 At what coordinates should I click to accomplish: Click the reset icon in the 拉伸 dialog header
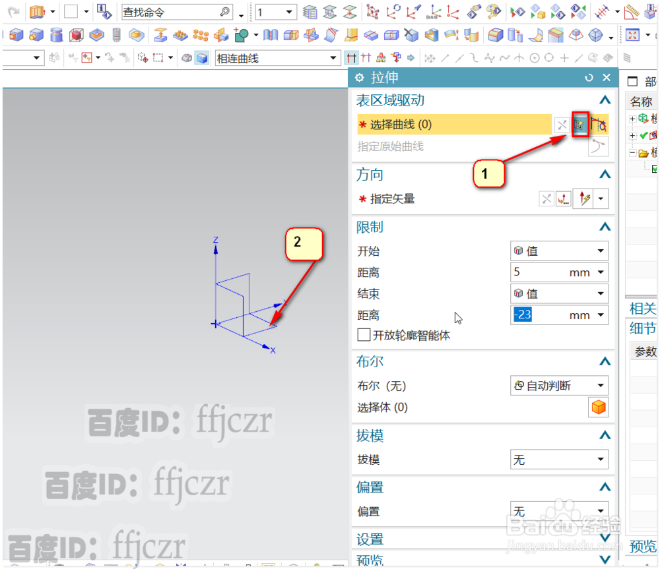point(589,77)
